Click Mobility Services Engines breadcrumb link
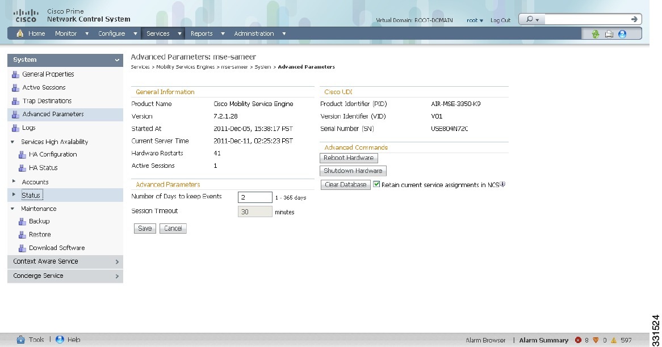 pos(185,67)
